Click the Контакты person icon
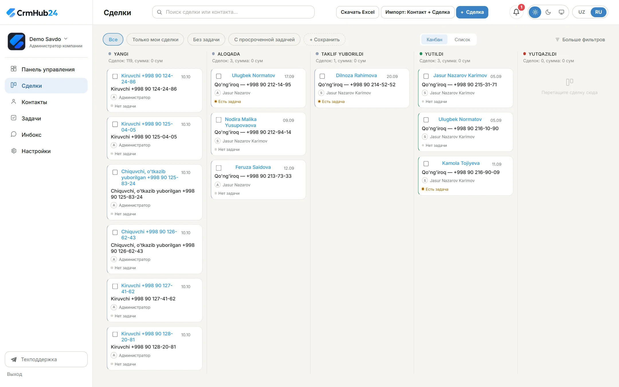Viewport: 619px width, 387px height. 13,101
